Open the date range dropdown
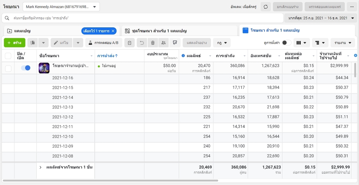The height and width of the screenshot is (185, 359). [321, 18]
